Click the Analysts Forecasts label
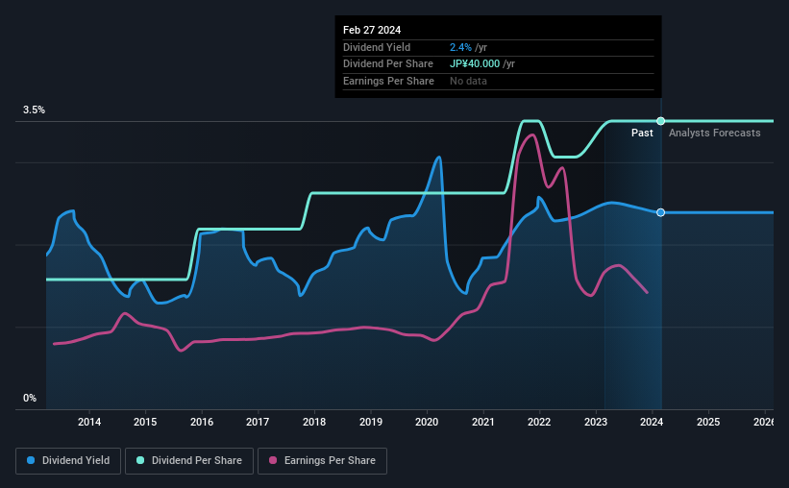The width and height of the screenshot is (789, 488). click(x=715, y=133)
